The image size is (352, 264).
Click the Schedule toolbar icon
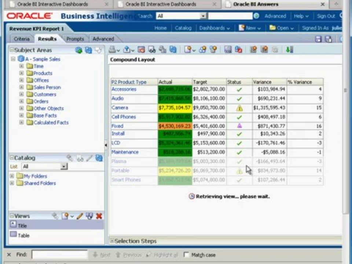point(141,49)
